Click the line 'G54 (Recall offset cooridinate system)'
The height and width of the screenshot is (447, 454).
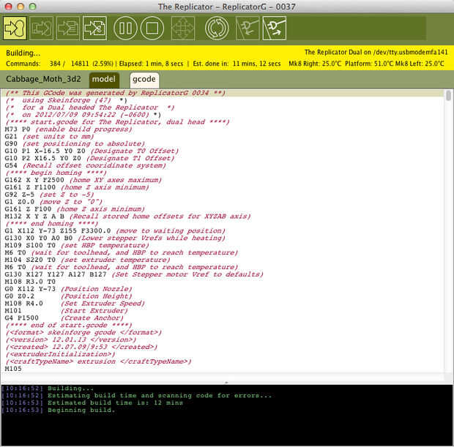tap(85, 165)
